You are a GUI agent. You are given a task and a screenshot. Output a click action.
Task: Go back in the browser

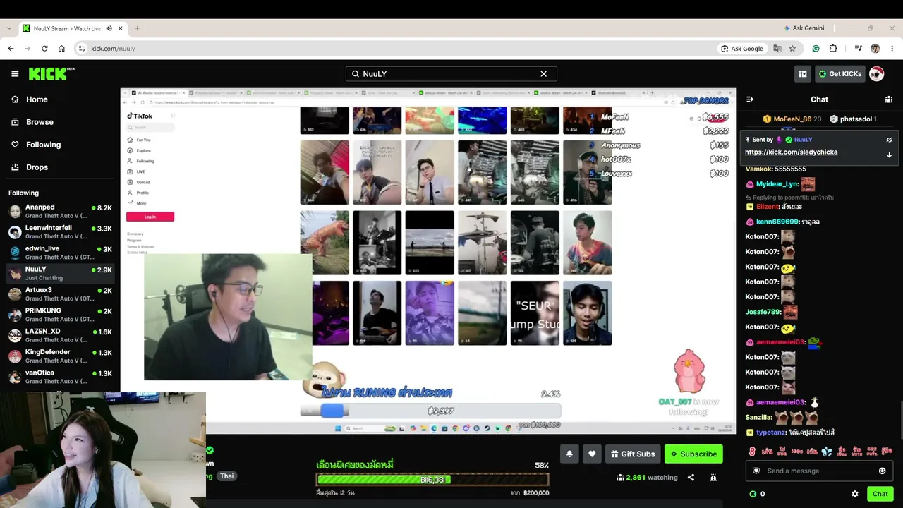click(11, 49)
